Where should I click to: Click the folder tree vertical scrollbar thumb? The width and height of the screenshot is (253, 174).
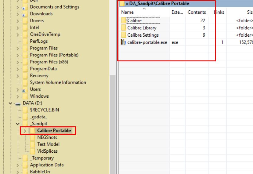pos(113,124)
